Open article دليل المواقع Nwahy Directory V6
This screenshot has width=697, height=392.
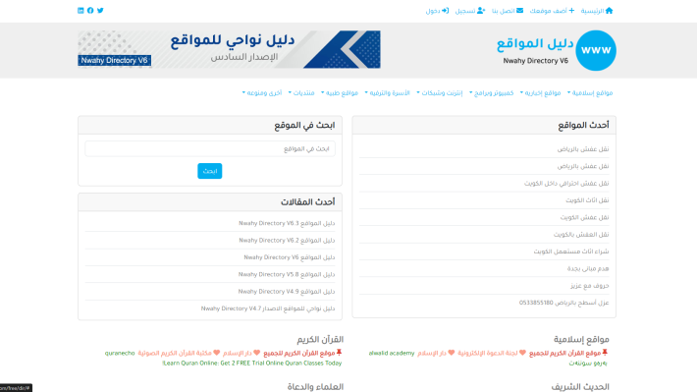coord(290,257)
